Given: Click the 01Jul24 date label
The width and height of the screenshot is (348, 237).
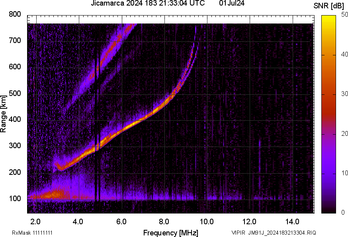Looking at the screenshot, I should [x=232, y=4].
